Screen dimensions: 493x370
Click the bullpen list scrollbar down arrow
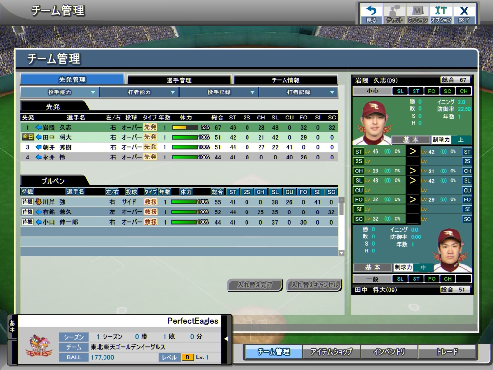[x=342, y=253]
